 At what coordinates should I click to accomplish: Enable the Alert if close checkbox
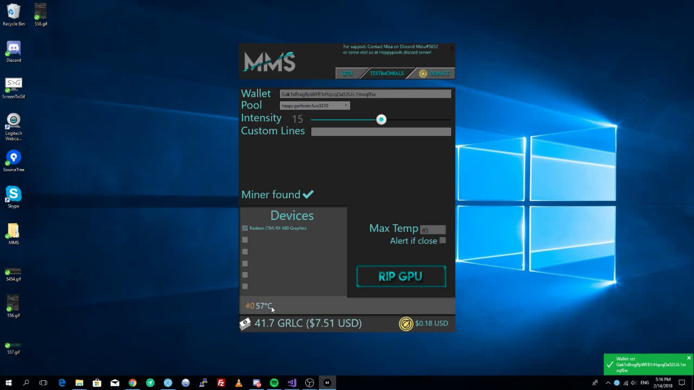[442, 240]
